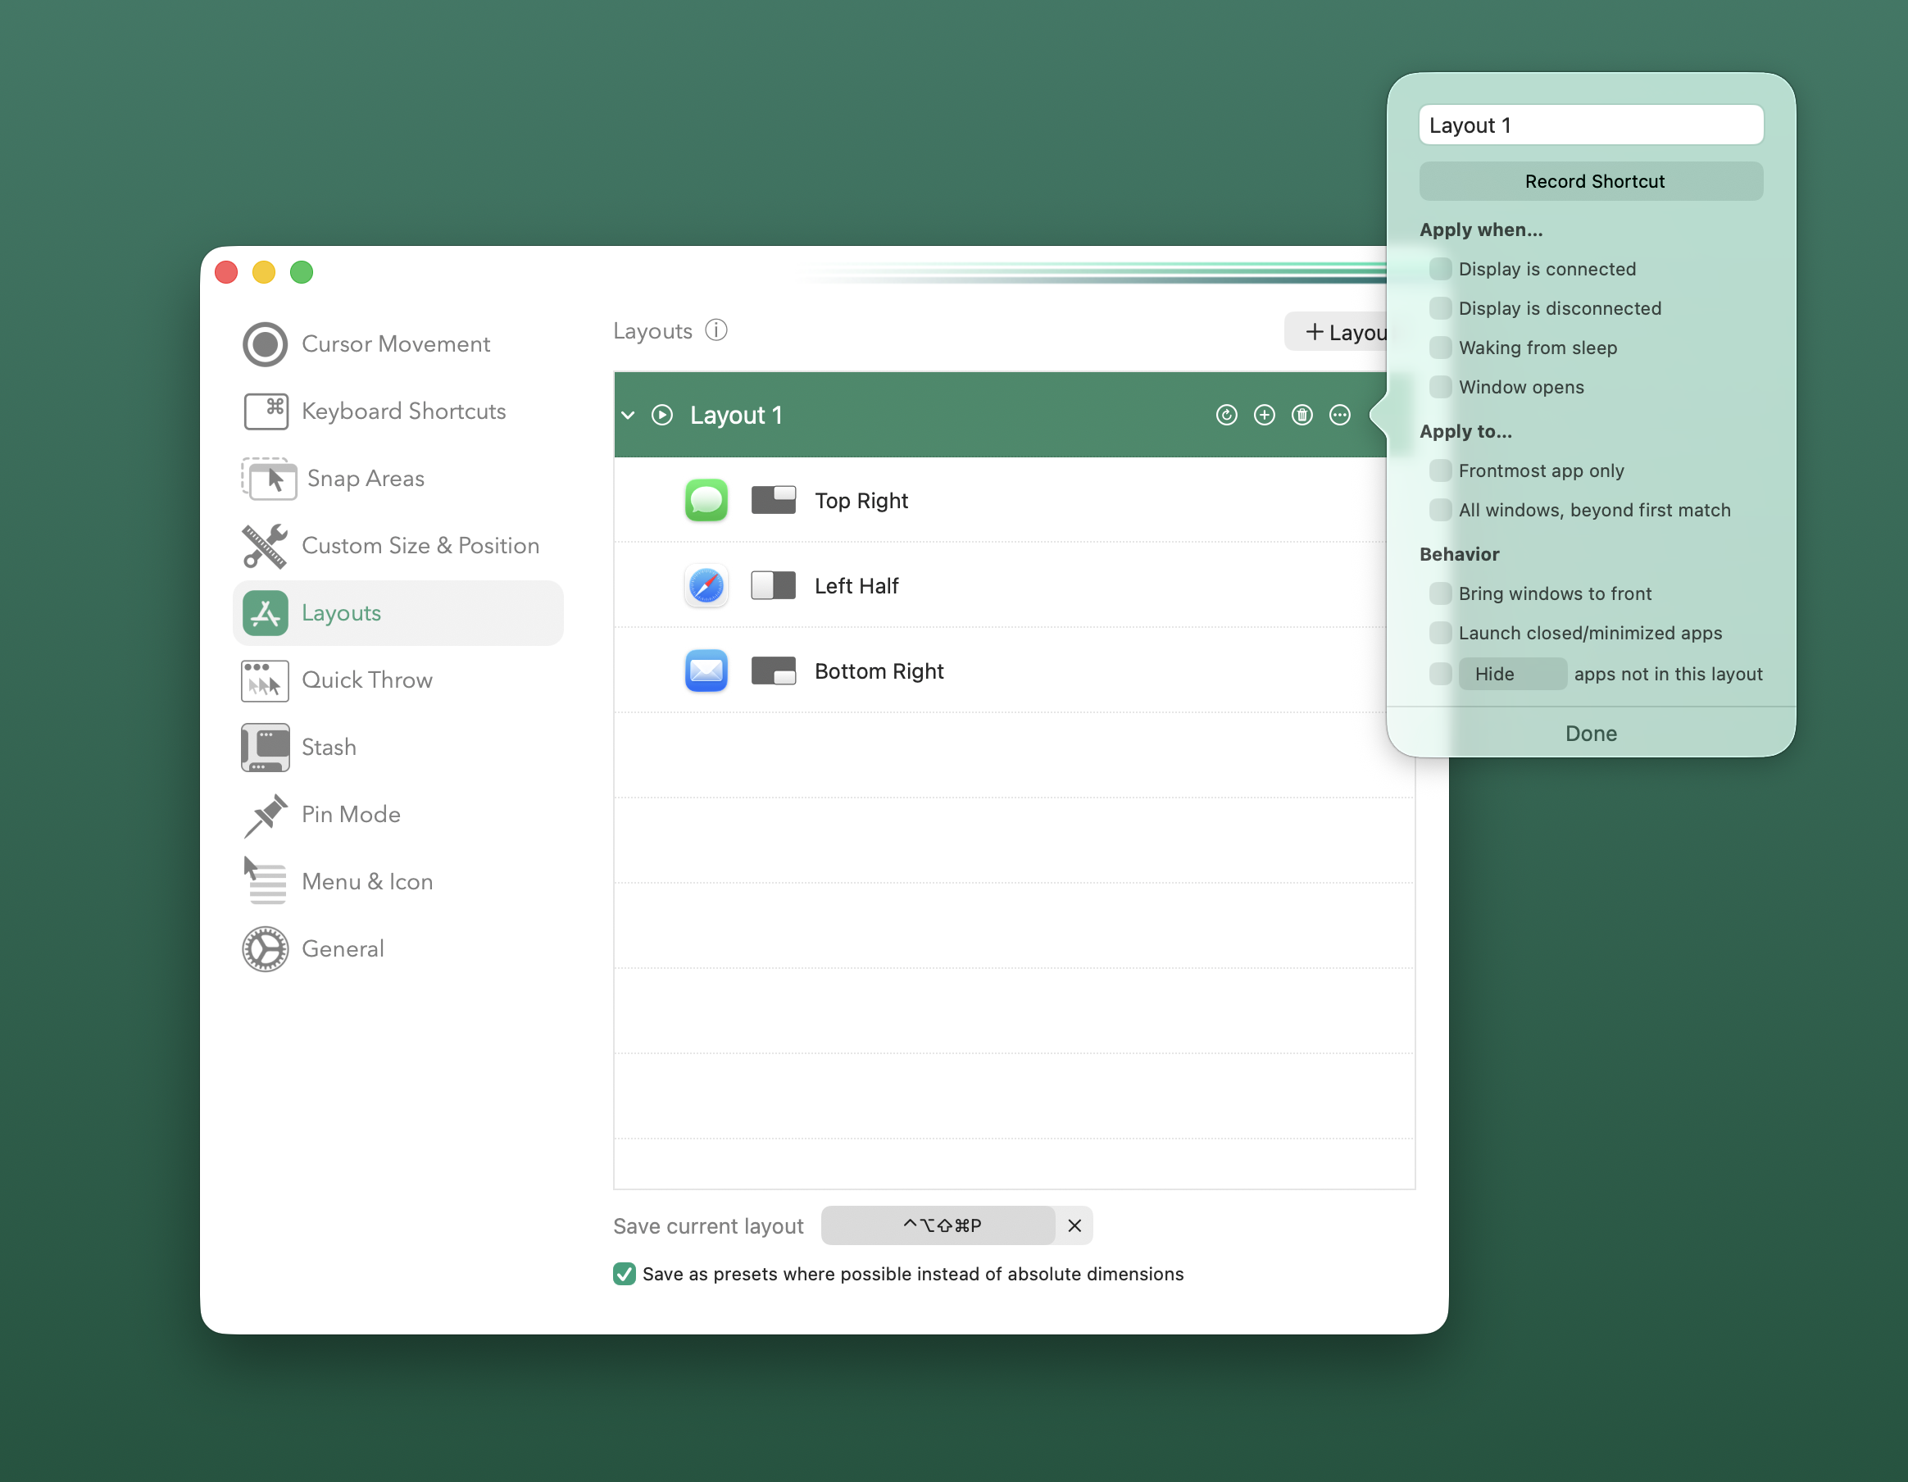Open the Hide dropdown for apps not in layout
The height and width of the screenshot is (1482, 1908).
coord(1512,675)
